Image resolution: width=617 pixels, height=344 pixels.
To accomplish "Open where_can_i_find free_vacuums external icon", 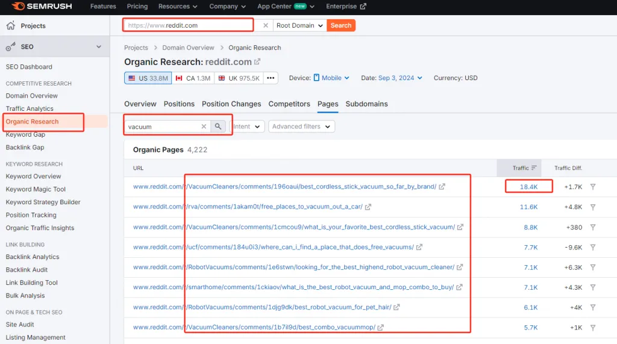I will click(419, 247).
